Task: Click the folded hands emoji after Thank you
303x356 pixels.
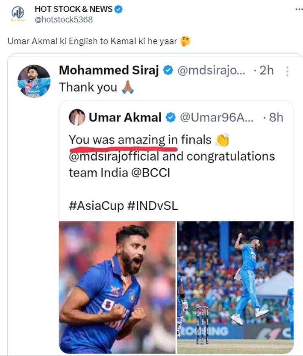Action: pyautogui.click(x=128, y=88)
